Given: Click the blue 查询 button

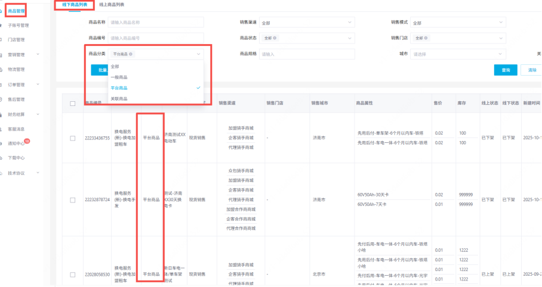Looking at the screenshot, I should [x=506, y=70].
